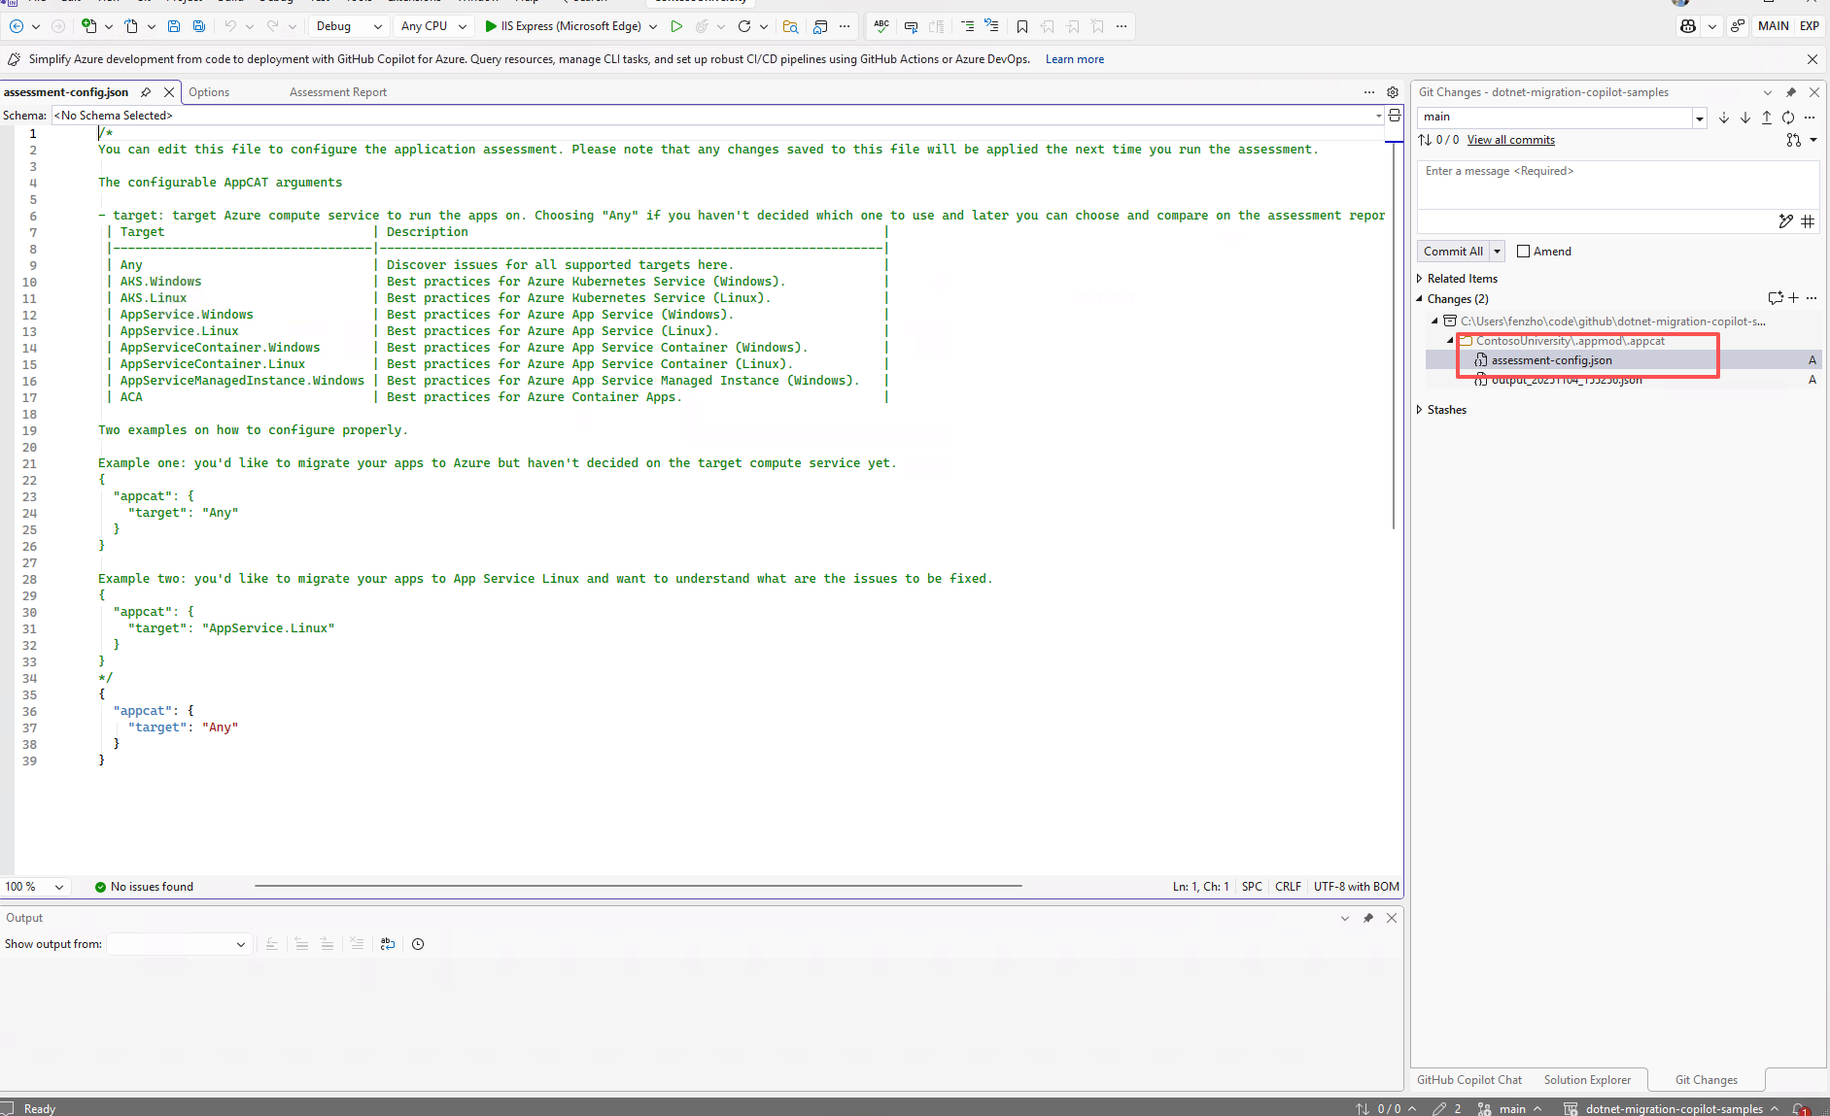This screenshot has width=1830, height=1116.
Task: Click the Git Sync icon
Action: [x=1788, y=118]
